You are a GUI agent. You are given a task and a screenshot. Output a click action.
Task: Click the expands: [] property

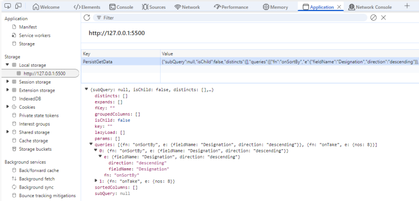109,102
